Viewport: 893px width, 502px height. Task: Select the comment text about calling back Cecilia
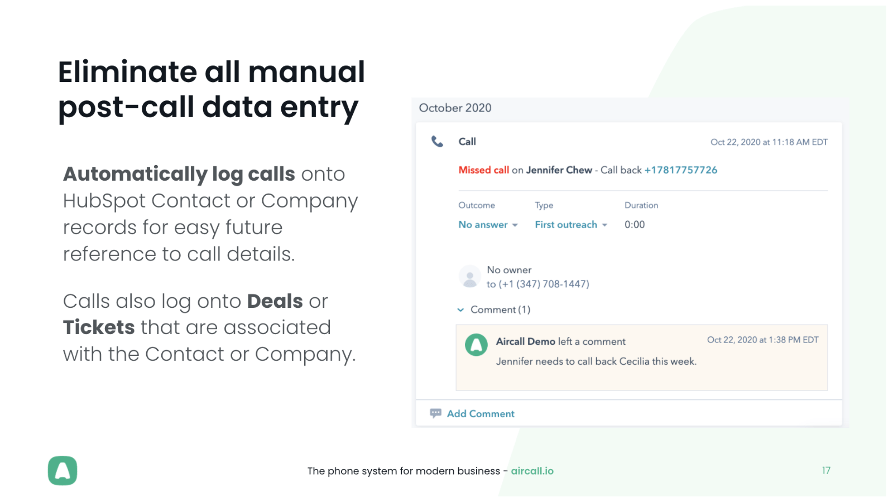coord(596,361)
